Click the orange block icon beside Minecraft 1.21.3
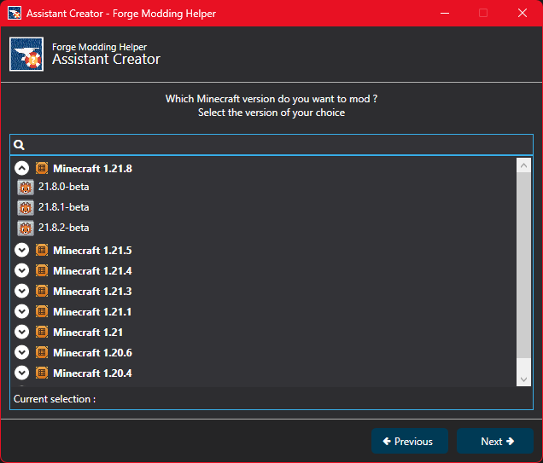Viewport: 543px width, 463px height. (x=42, y=291)
